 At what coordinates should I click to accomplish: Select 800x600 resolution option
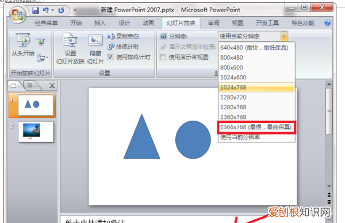click(x=256, y=67)
